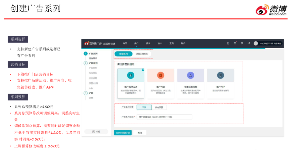Choose 指定预算 budget option
The width and height of the screenshot is (292, 164).
pos(159,107)
